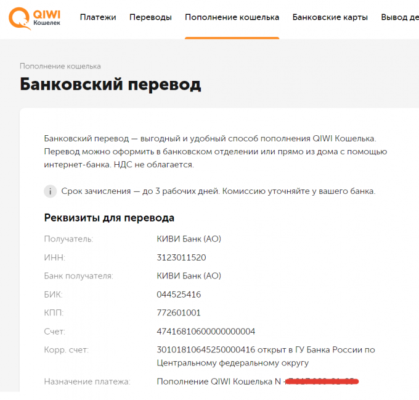
Task: Select the КПП value 772601001
Action: [179, 313]
